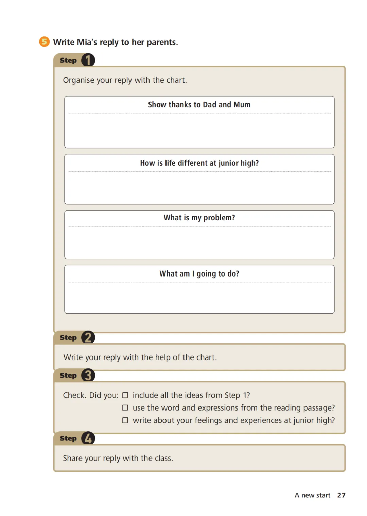This screenshot has height=516, width=367.
Task: Select the 'Show thanks to Dad and Mum' heading
Action: pos(199,105)
